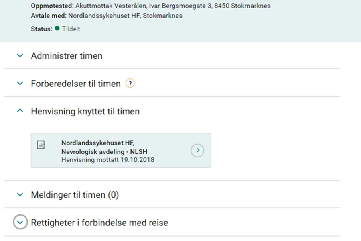Click the chevron beside Administrer timen

(x=20, y=56)
